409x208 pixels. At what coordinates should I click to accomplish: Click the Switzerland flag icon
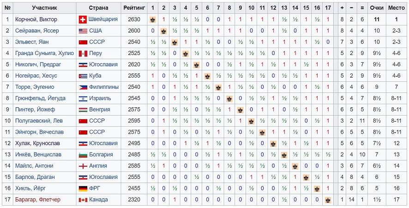(83, 19)
